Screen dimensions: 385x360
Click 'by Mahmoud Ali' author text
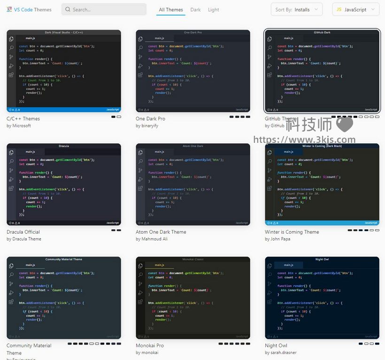point(152,239)
